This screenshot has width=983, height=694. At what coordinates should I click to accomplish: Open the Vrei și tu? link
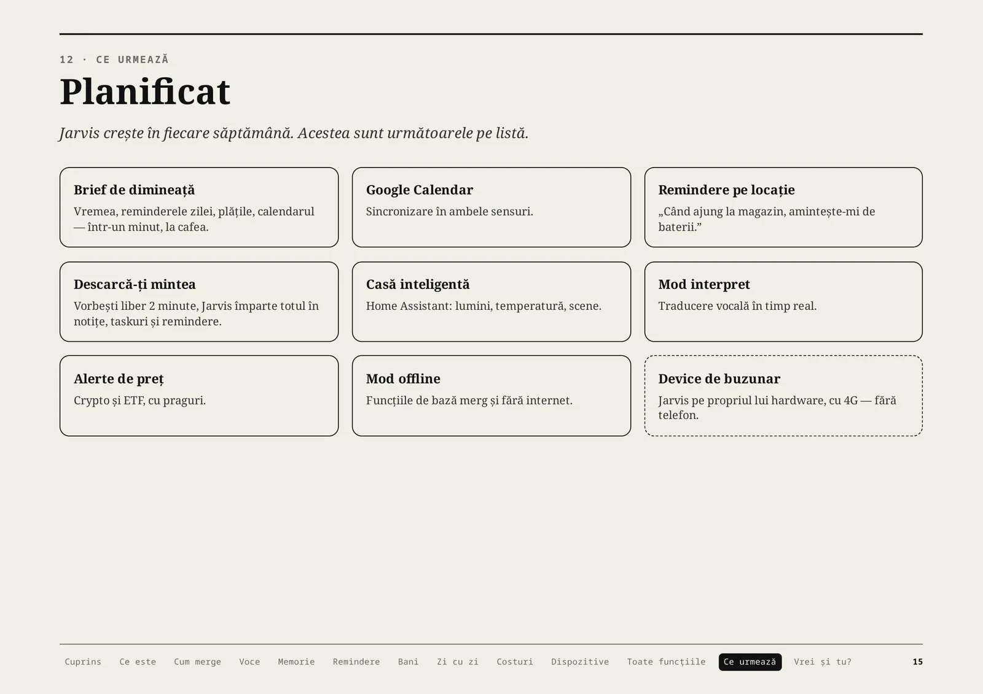point(823,661)
